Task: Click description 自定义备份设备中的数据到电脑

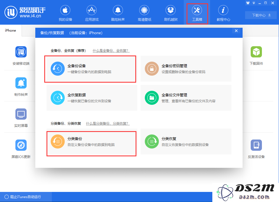Action: point(91,145)
